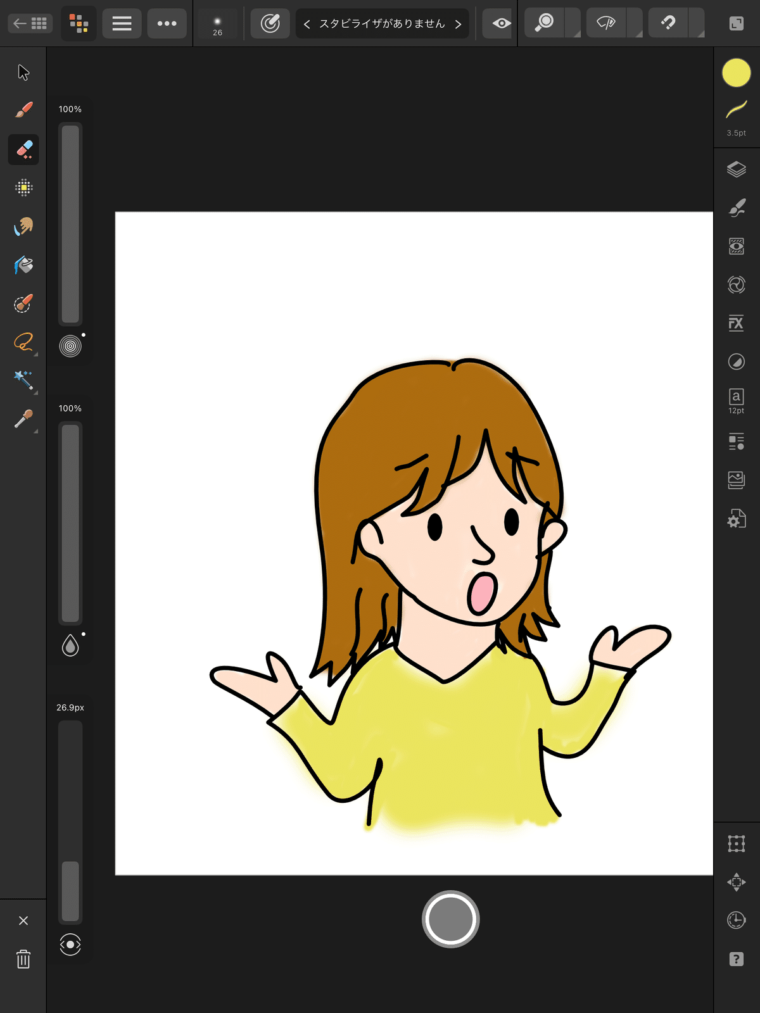
Task: Open the Navigator studio panel
Action: click(736, 882)
